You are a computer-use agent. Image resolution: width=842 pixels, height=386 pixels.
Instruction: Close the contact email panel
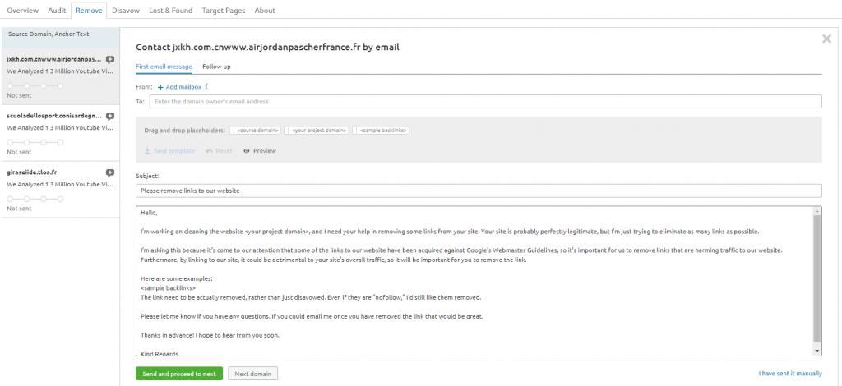point(826,39)
